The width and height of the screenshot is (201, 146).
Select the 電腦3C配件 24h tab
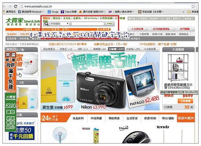[x=186, y=118]
